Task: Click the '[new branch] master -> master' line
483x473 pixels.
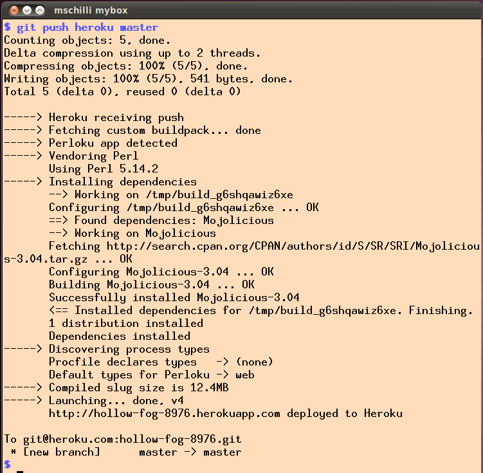Action: (125, 452)
